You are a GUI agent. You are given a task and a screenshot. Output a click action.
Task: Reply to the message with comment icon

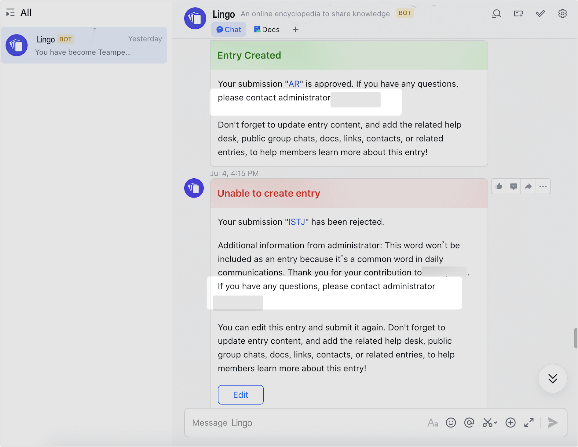(514, 186)
